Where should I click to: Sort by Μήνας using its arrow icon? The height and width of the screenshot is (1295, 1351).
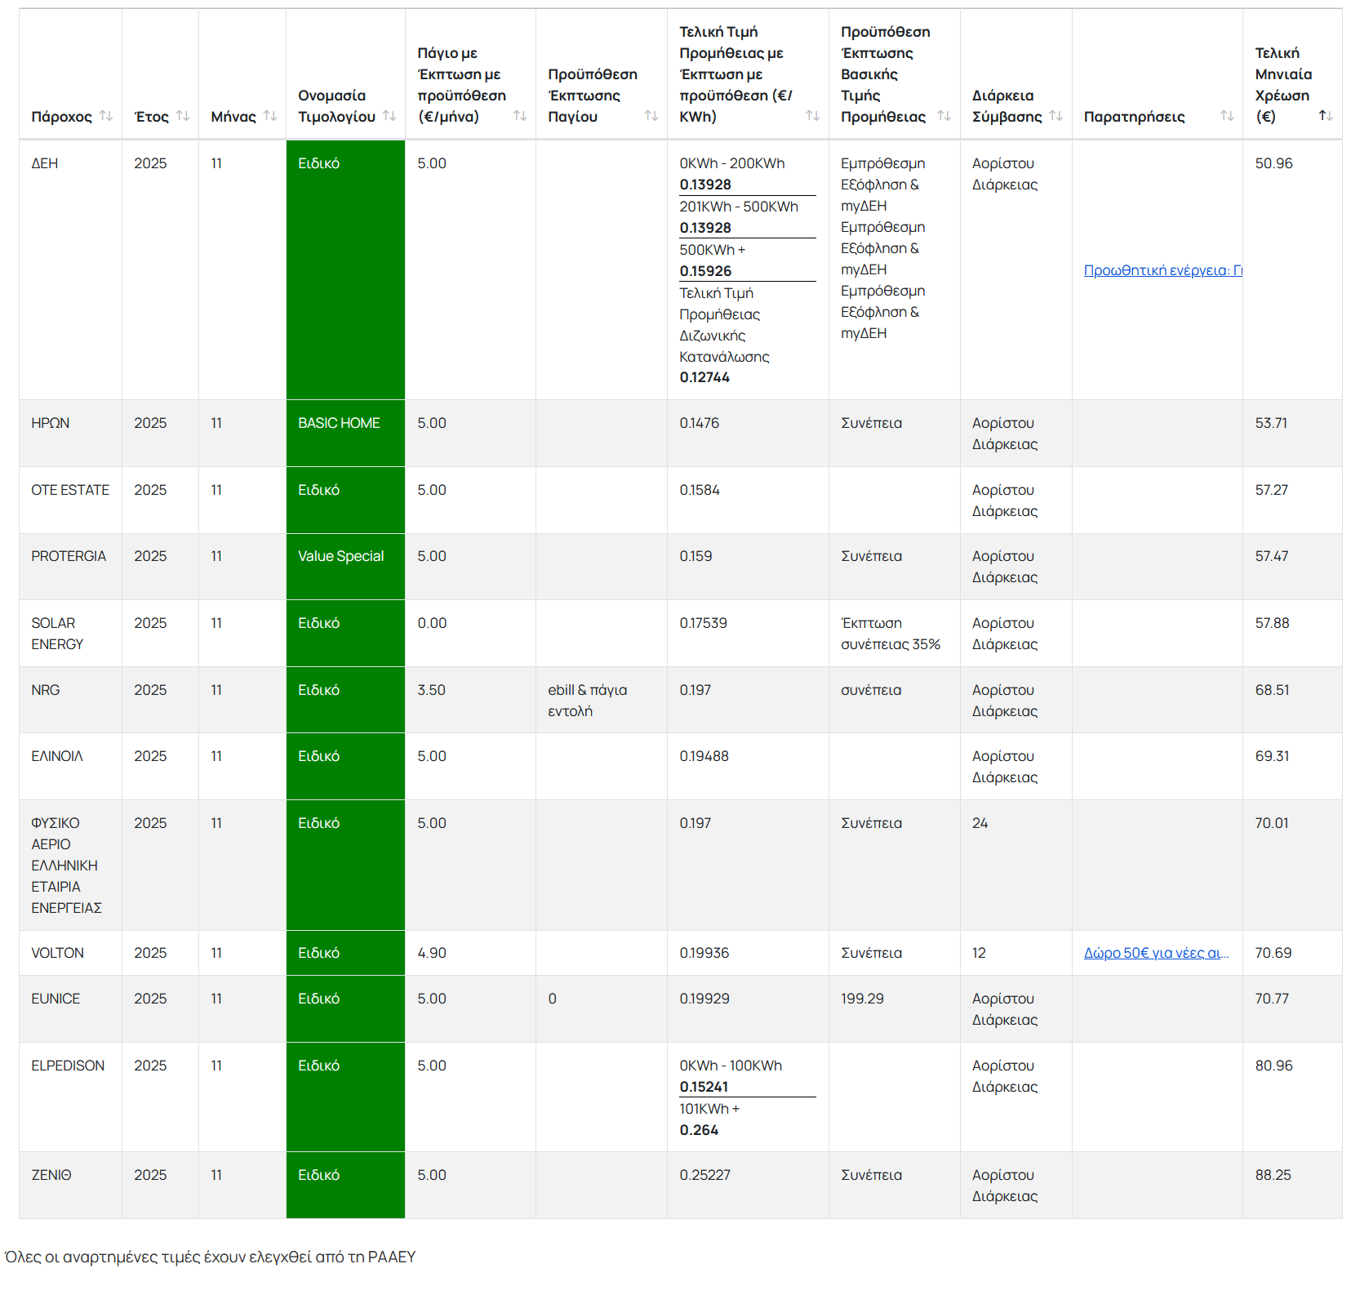(270, 116)
